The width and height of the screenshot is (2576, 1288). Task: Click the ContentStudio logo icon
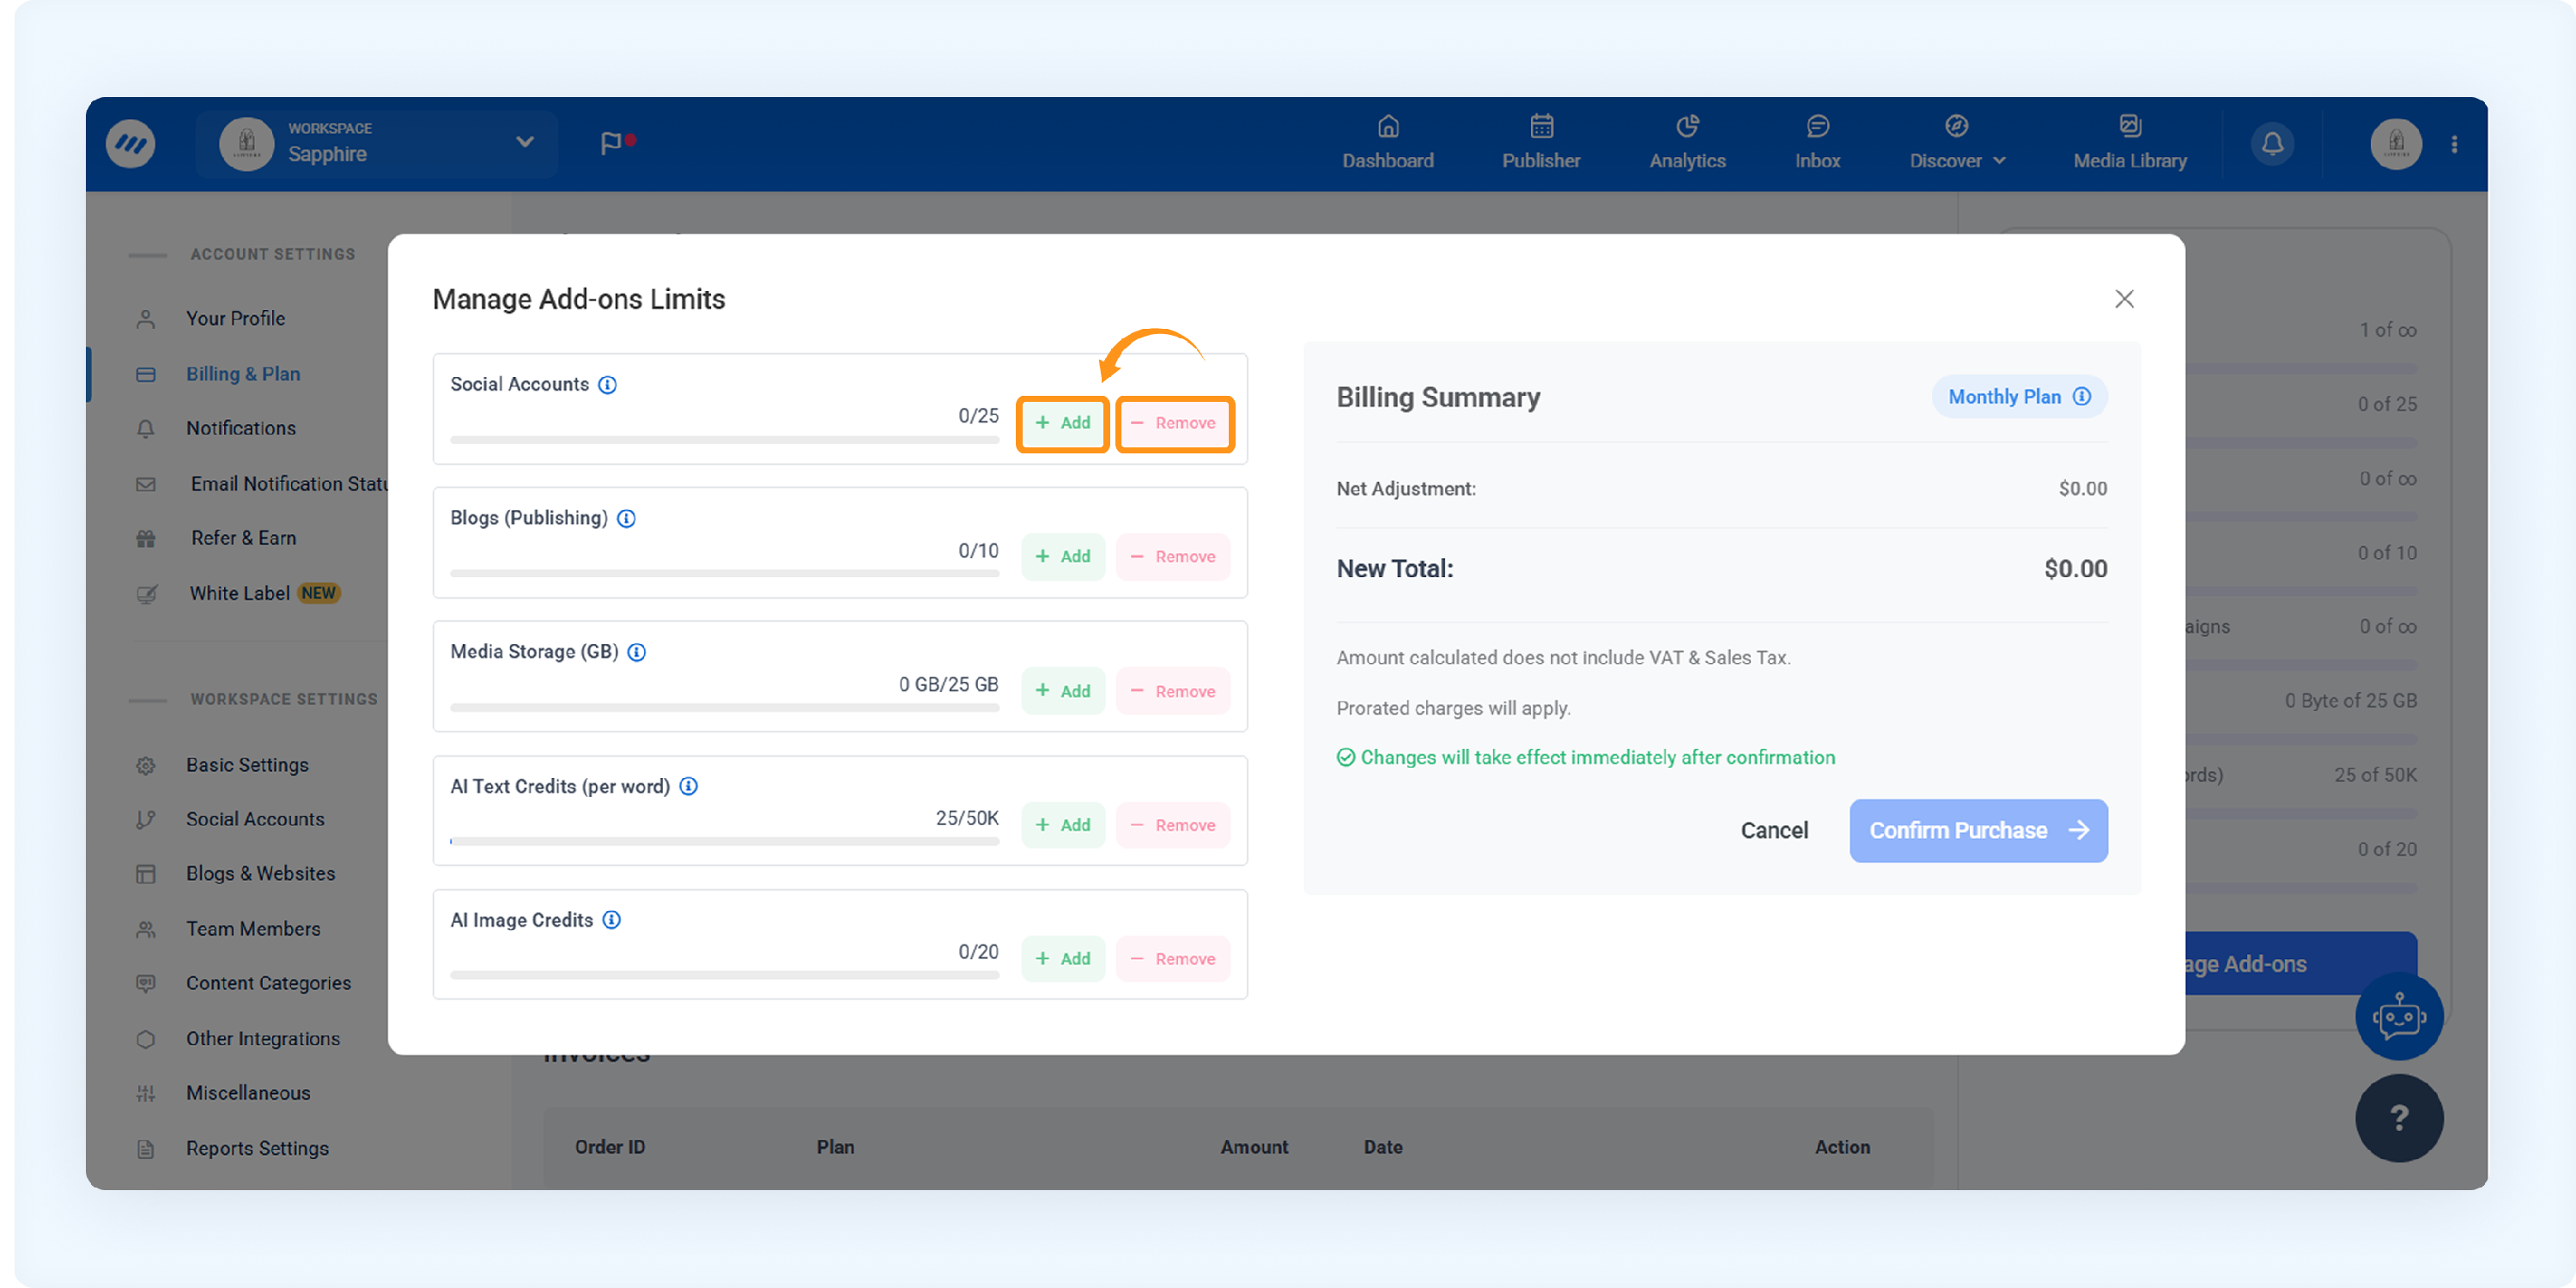[x=131, y=144]
